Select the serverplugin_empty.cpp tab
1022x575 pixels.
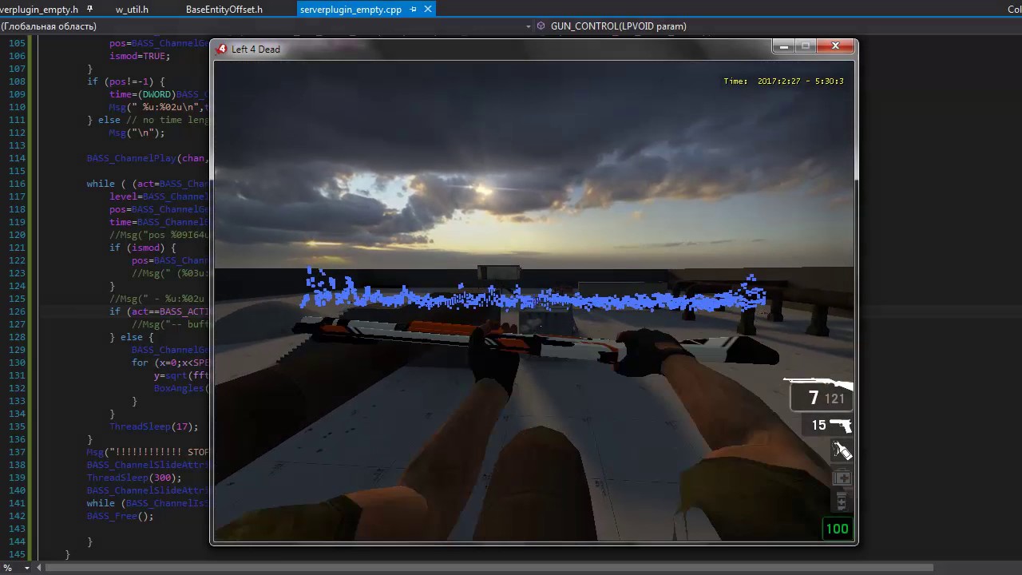351,10
